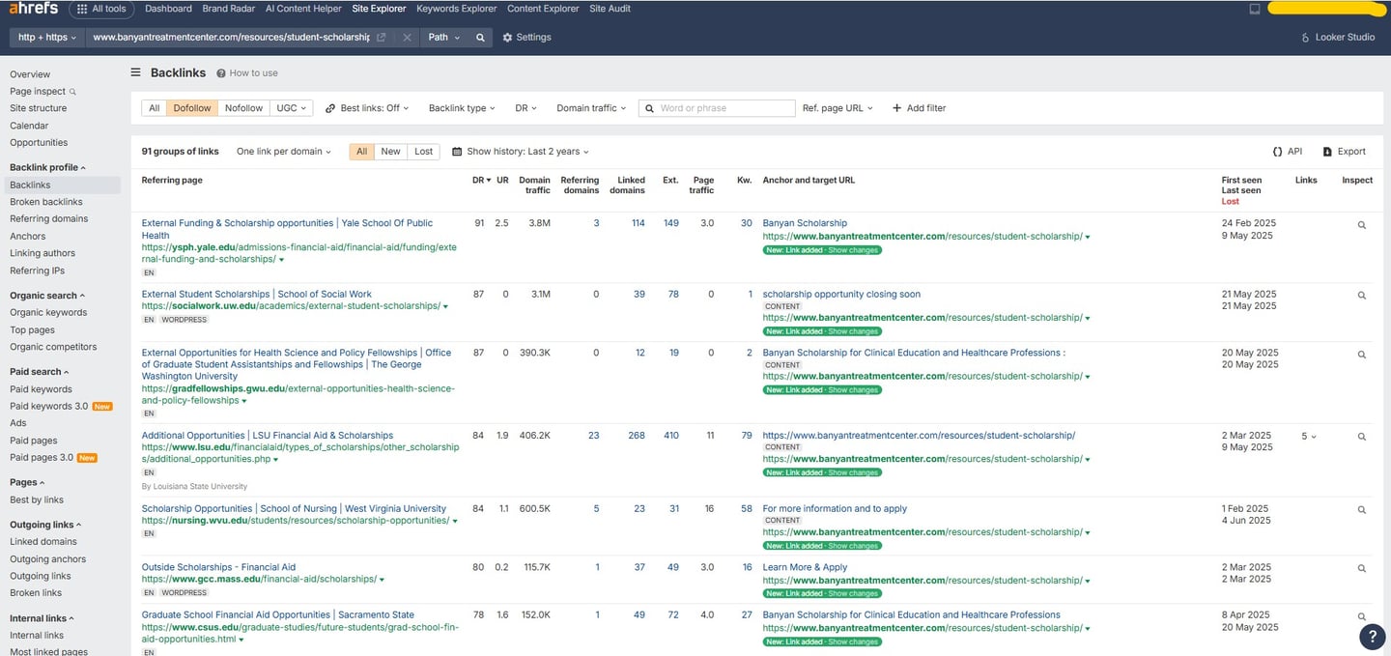1391x656 pixels.
Task: Expand the Backlink type dropdown
Action: click(462, 108)
